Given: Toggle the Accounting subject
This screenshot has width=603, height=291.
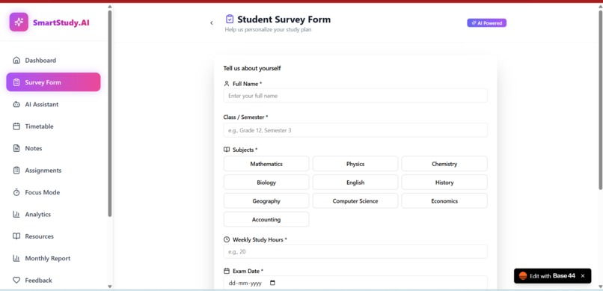Looking at the screenshot, I should (266, 219).
